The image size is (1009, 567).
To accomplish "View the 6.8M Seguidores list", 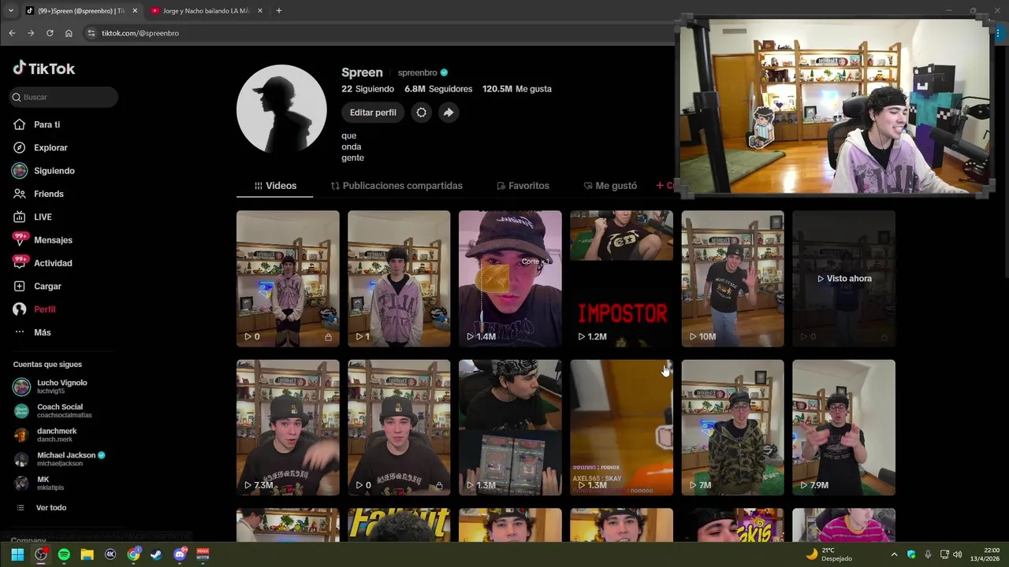I will coord(438,89).
